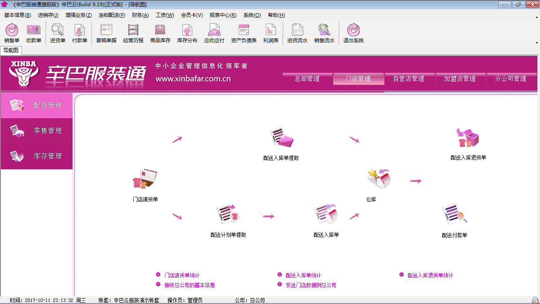Click the 操作员: 管理员 status entry
The image size is (540, 304).
click(x=185, y=300)
